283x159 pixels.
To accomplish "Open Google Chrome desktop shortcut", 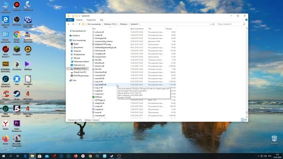I will [x=17, y=37].
